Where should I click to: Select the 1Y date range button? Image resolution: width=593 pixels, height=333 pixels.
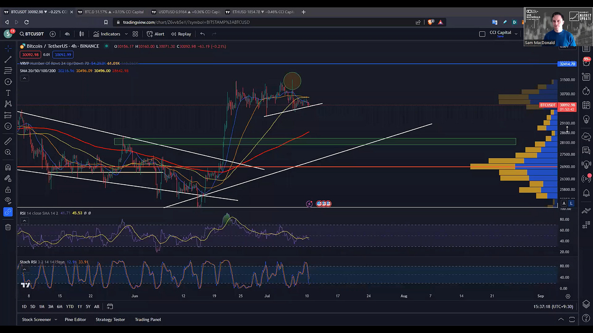[x=80, y=306]
